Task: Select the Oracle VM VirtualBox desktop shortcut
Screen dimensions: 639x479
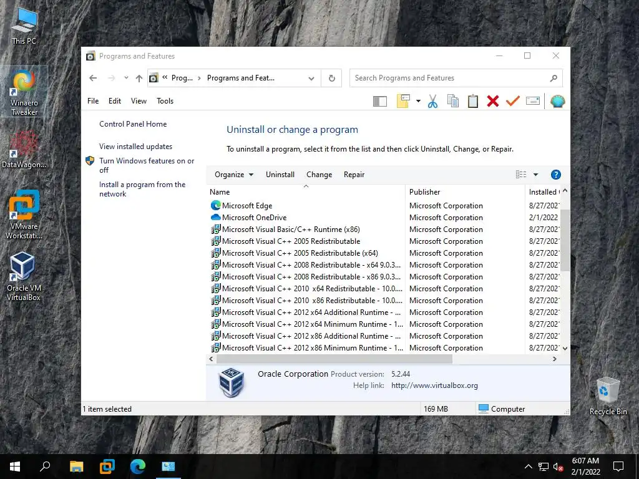Action: click(x=24, y=276)
